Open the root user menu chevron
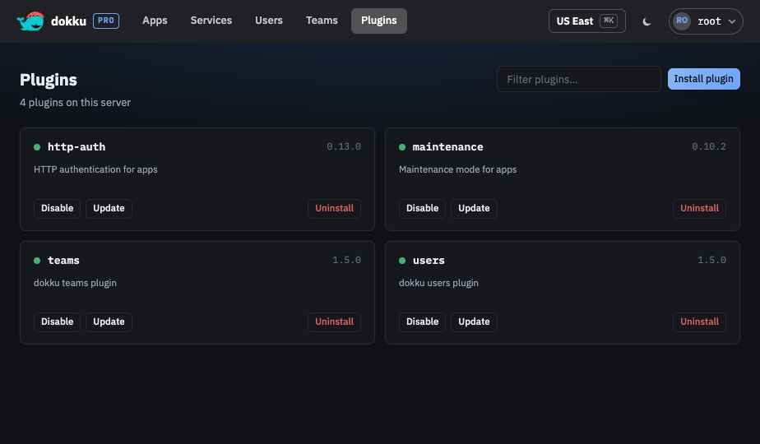The width and height of the screenshot is (760, 444). click(x=732, y=21)
